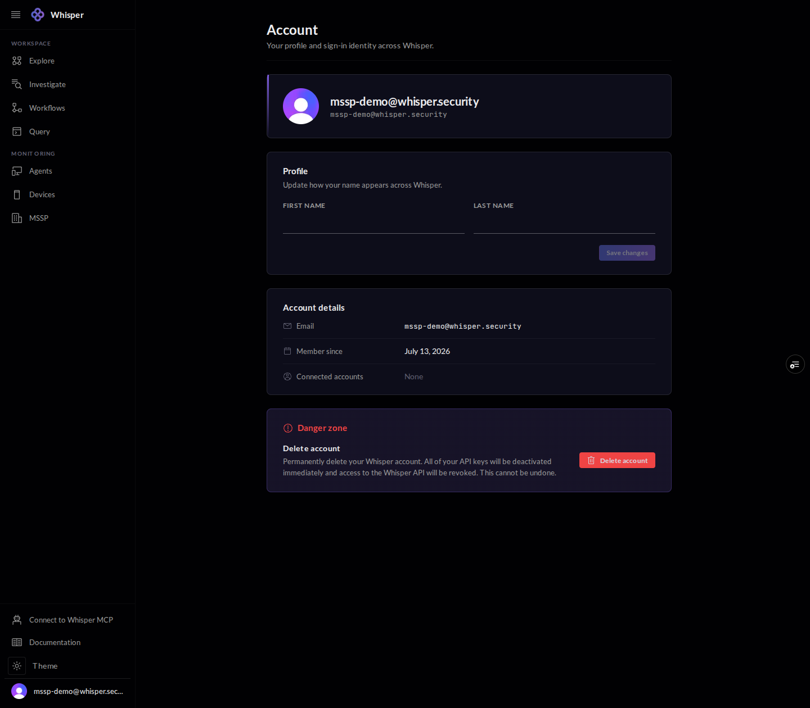Screen dimensions: 810x708
Task: Focus the First Name input field
Action: click(373, 223)
